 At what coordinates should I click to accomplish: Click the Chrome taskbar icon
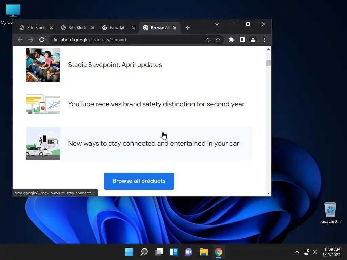click(219, 252)
